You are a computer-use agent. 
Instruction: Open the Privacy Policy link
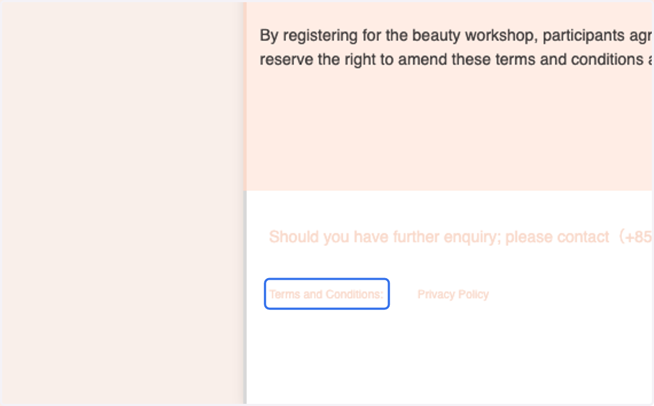pyautogui.click(x=453, y=294)
